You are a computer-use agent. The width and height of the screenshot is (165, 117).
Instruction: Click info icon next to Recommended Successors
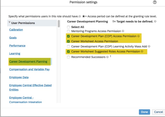[x=107, y=57]
